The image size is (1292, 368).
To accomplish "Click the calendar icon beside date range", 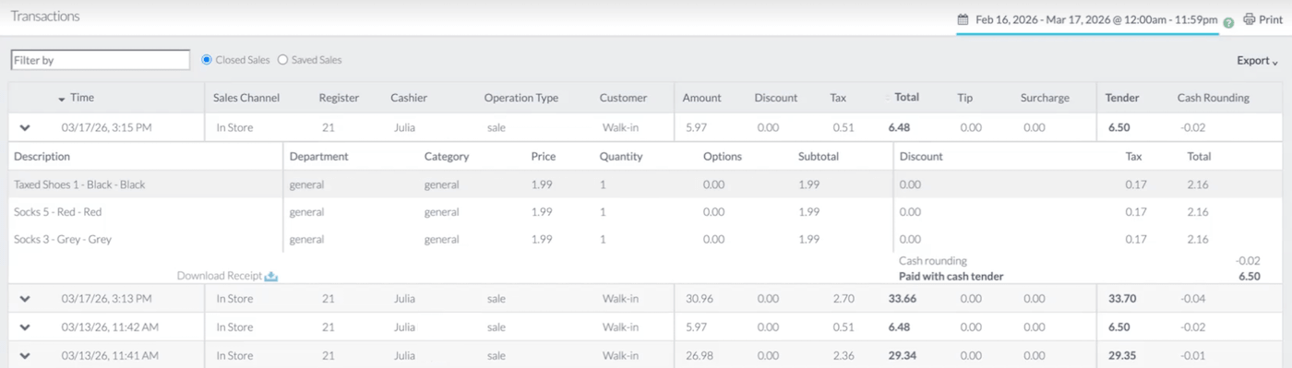I will click(x=963, y=18).
